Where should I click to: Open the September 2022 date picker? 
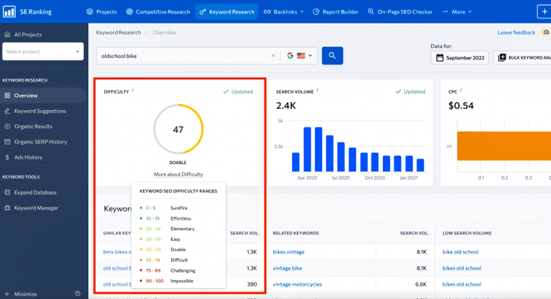coord(460,58)
